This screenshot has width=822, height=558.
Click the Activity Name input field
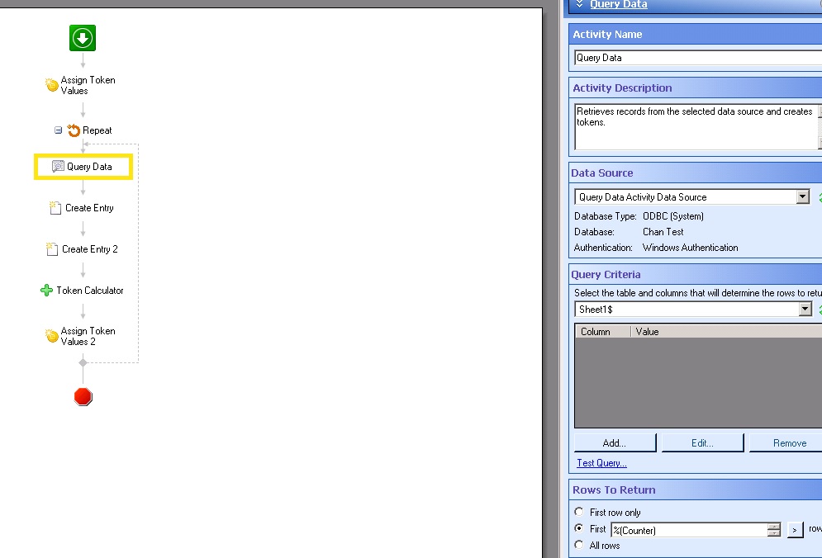pyautogui.click(x=698, y=58)
